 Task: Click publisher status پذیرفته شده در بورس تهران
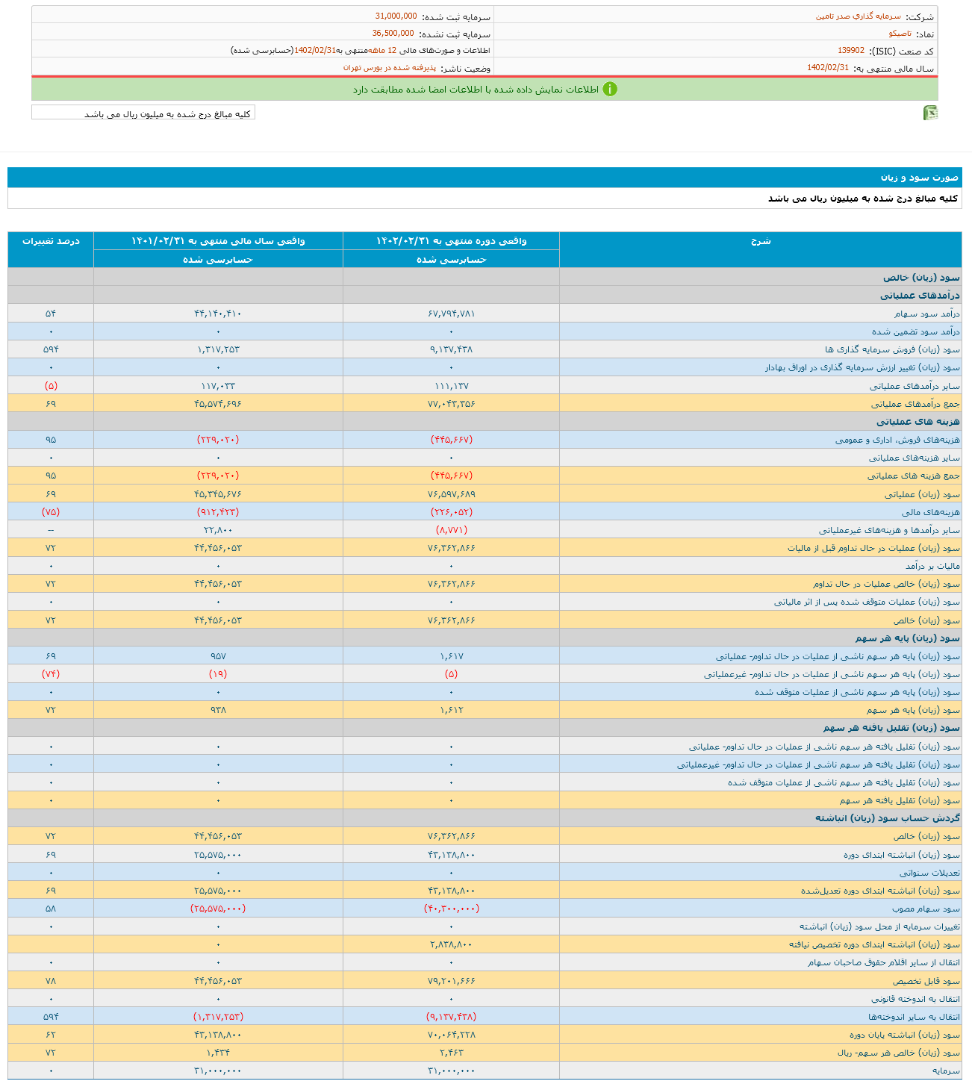389,68
